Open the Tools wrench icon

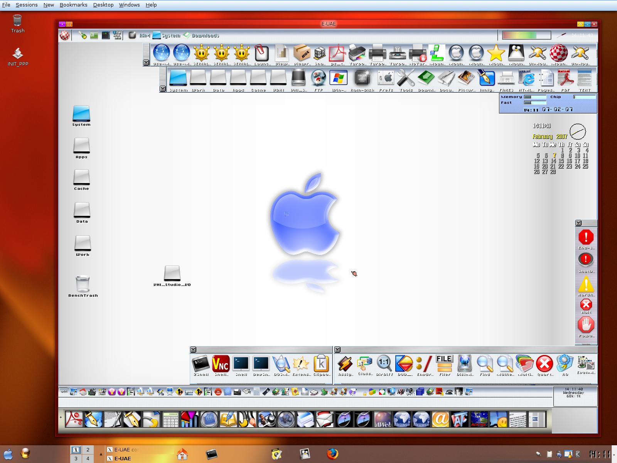pos(406,79)
